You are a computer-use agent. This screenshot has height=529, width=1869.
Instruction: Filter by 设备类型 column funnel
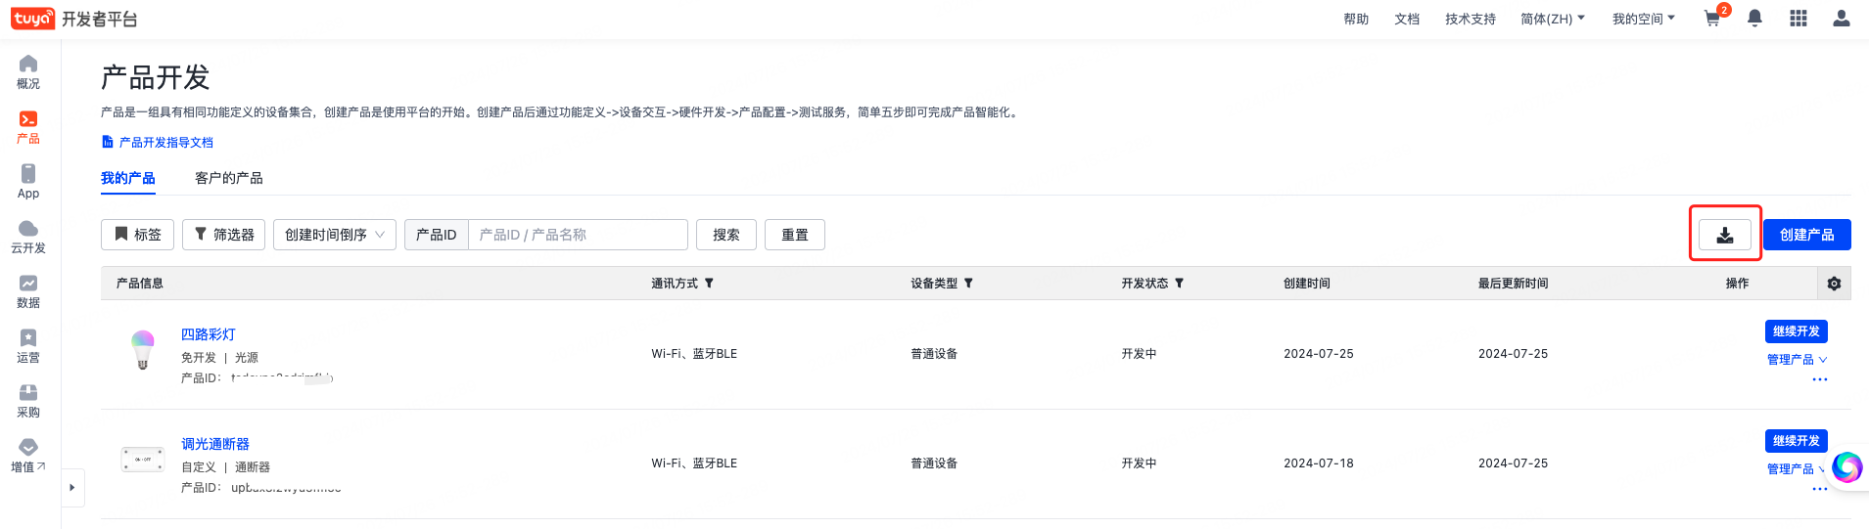pyautogui.click(x=968, y=284)
